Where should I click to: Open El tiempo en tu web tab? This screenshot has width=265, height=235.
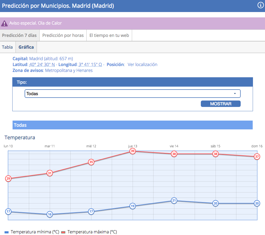pos(109,35)
